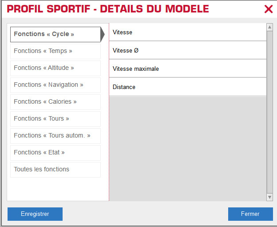
Task: Select the Vitesse function row
Action: [188, 32]
